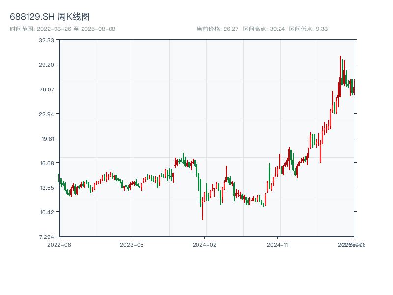Viewport: 393px width, 295px height.
Task: Click the 当前价格 26.27 label
Action: tap(217, 29)
